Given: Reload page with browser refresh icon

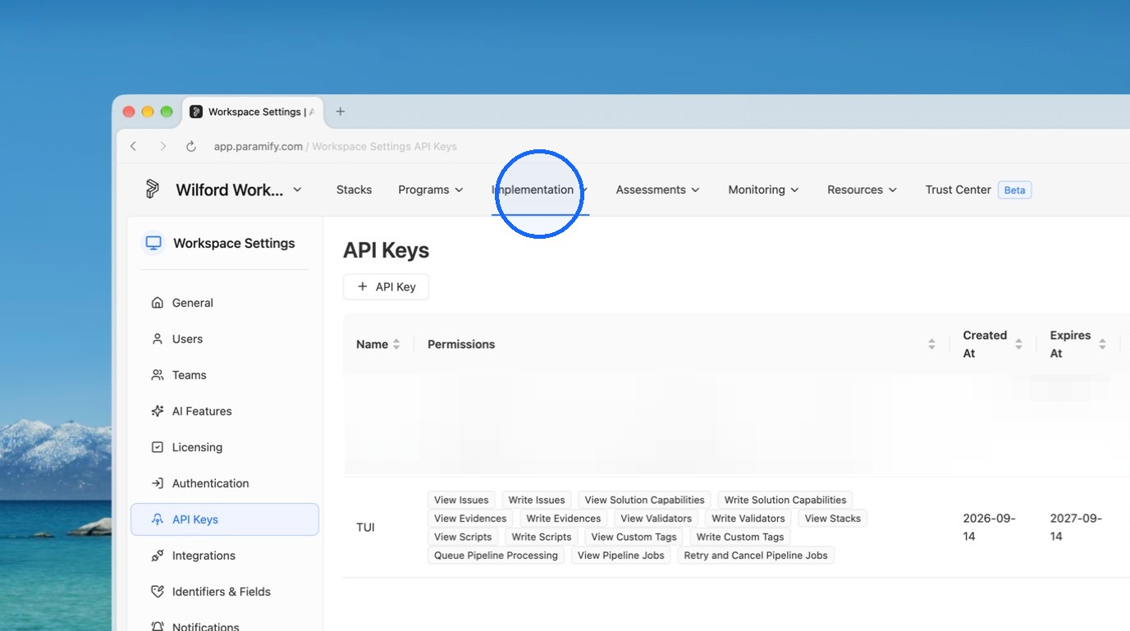Looking at the screenshot, I should point(191,146).
